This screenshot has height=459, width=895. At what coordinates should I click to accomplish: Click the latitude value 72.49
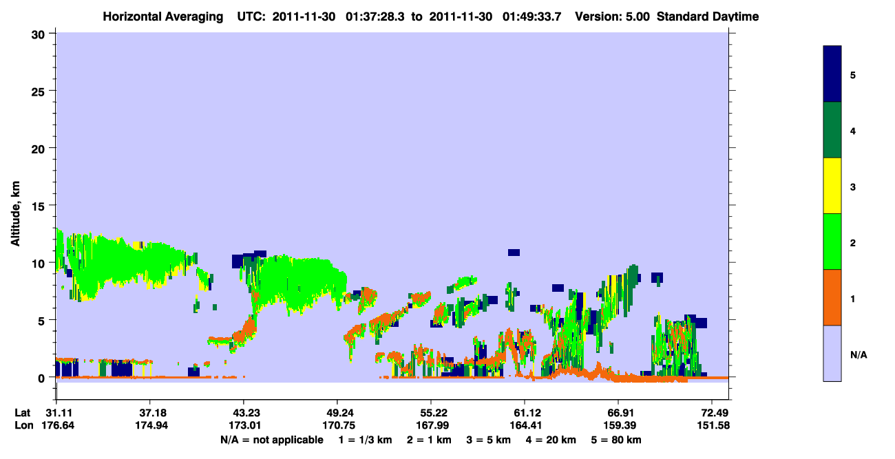pyautogui.click(x=715, y=413)
